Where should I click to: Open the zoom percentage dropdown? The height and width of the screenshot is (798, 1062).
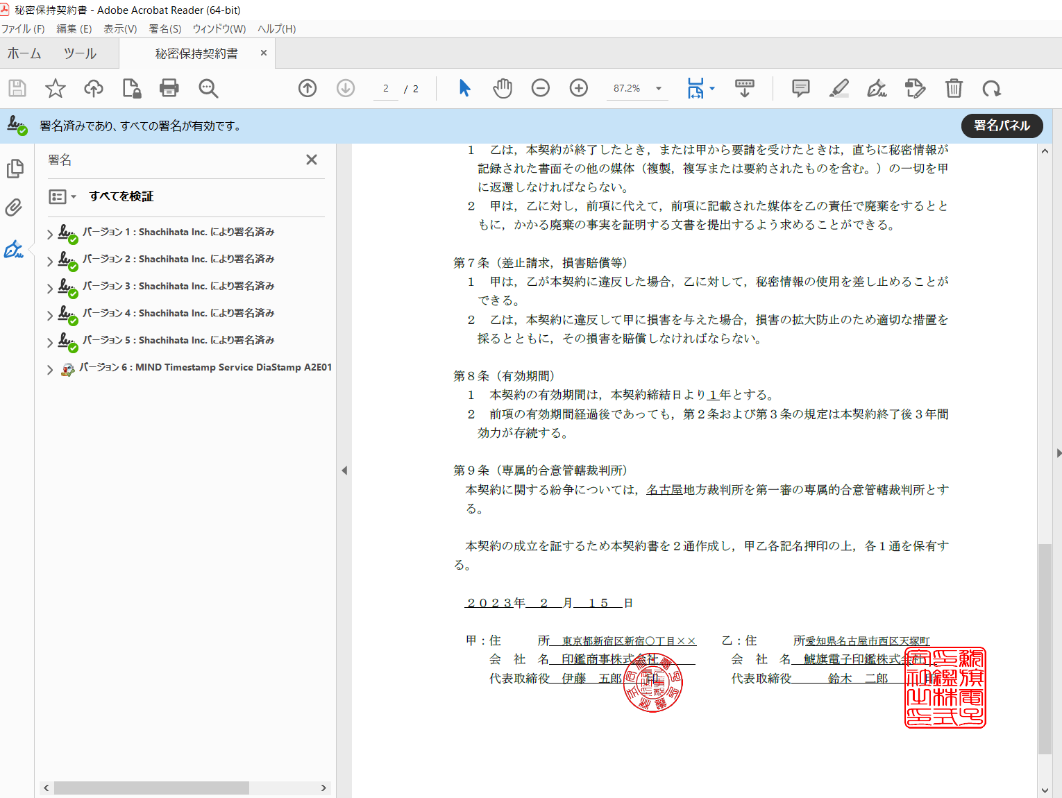[x=658, y=88]
